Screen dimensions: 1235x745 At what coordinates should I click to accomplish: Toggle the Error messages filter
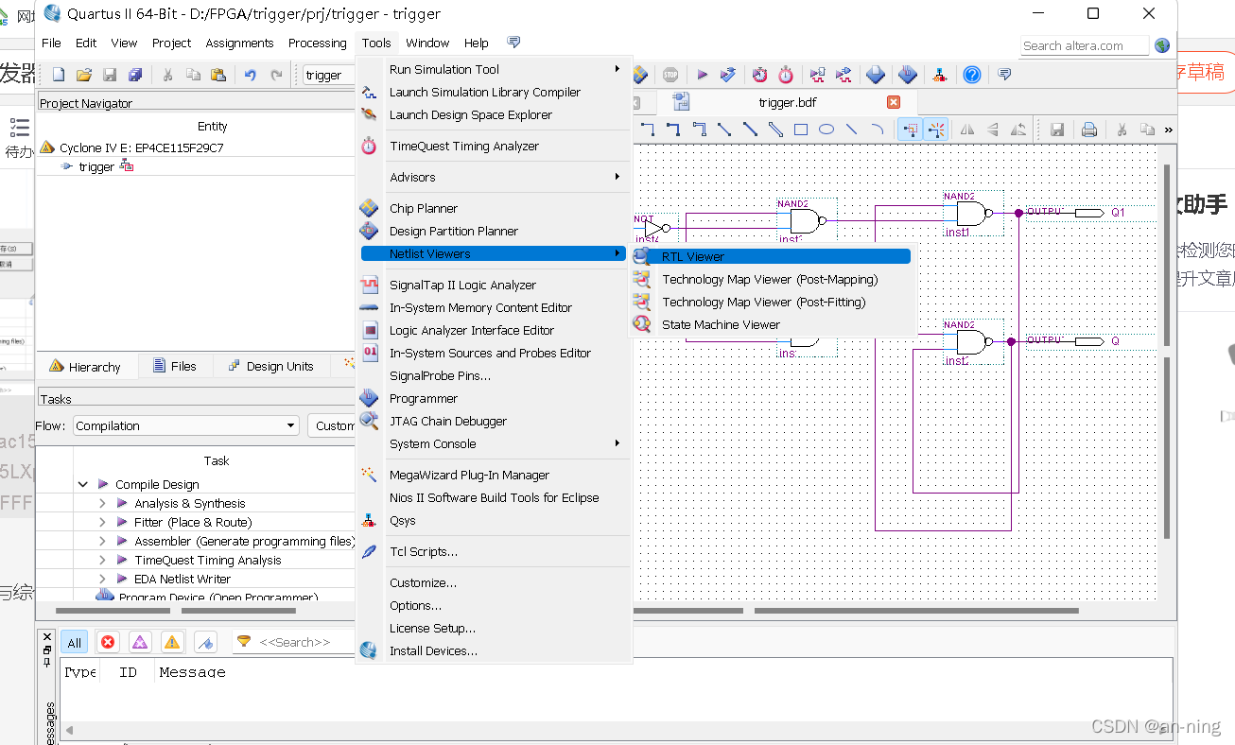click(x=108, y=642)
